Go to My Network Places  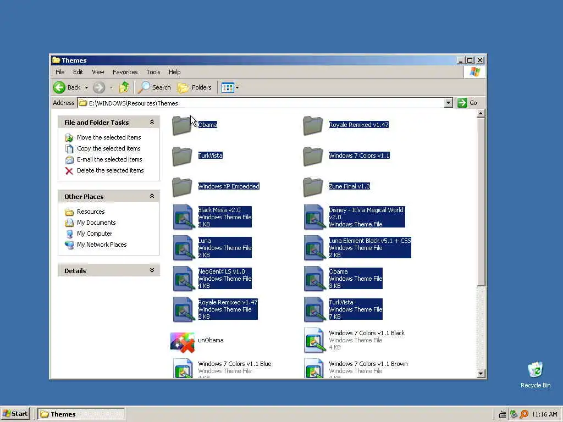pyautogui.click(x=102, y=245)
